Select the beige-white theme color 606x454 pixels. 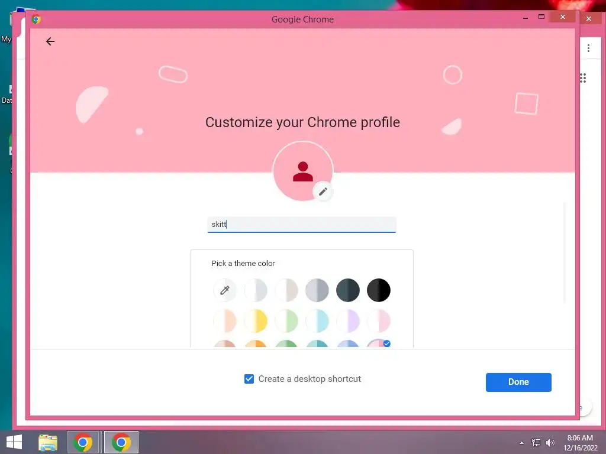[286, 290]
